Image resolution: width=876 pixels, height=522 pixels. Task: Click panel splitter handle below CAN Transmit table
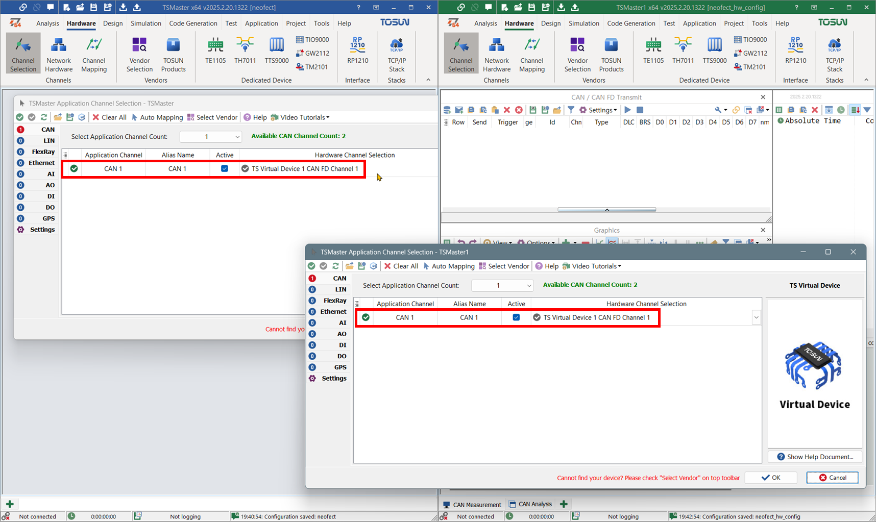pyautogui.click(x=607, y=210)
